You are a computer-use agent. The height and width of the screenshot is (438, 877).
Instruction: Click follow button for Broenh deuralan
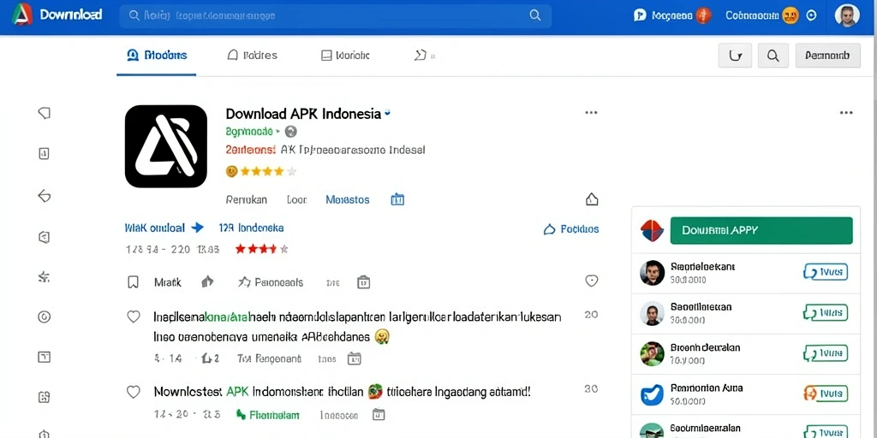tap(826, 353)
